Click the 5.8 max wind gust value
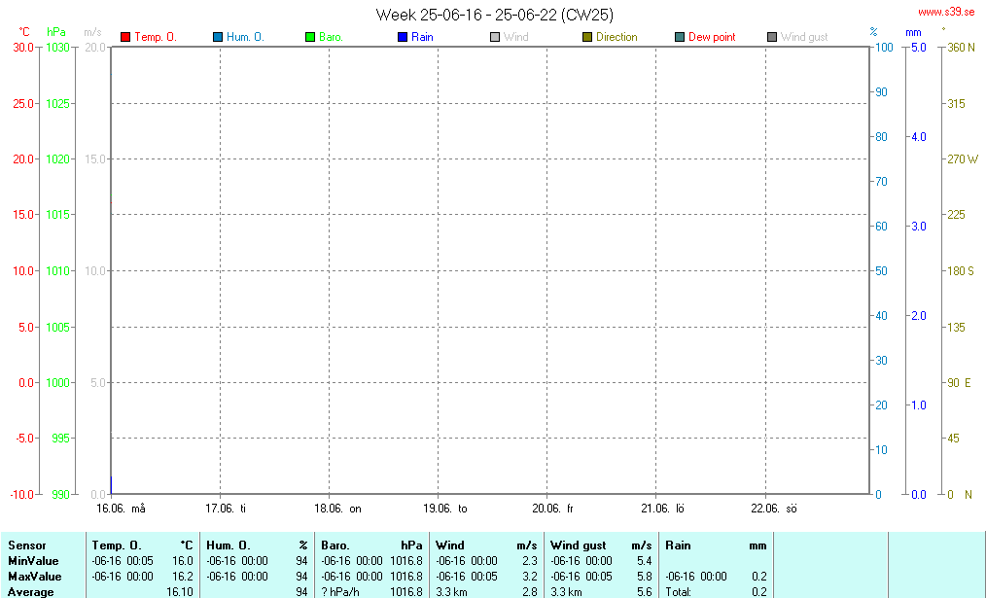The height and width of the screenshot is (598, 986). click(x=645, y=577)
